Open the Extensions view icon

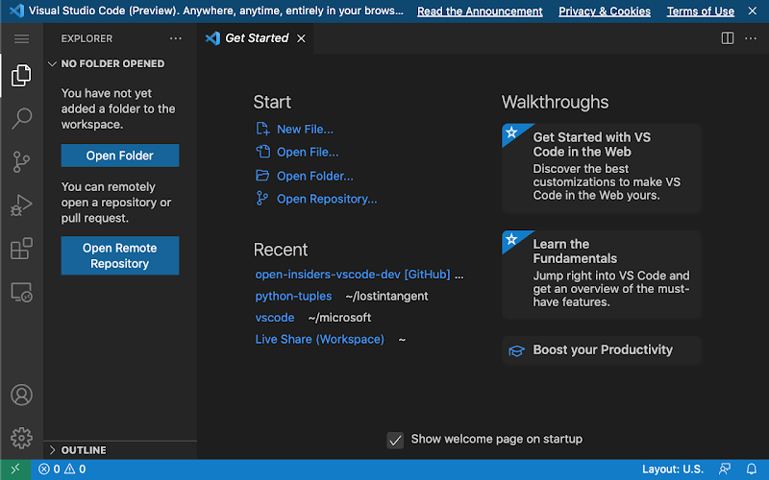pos(21,249)
